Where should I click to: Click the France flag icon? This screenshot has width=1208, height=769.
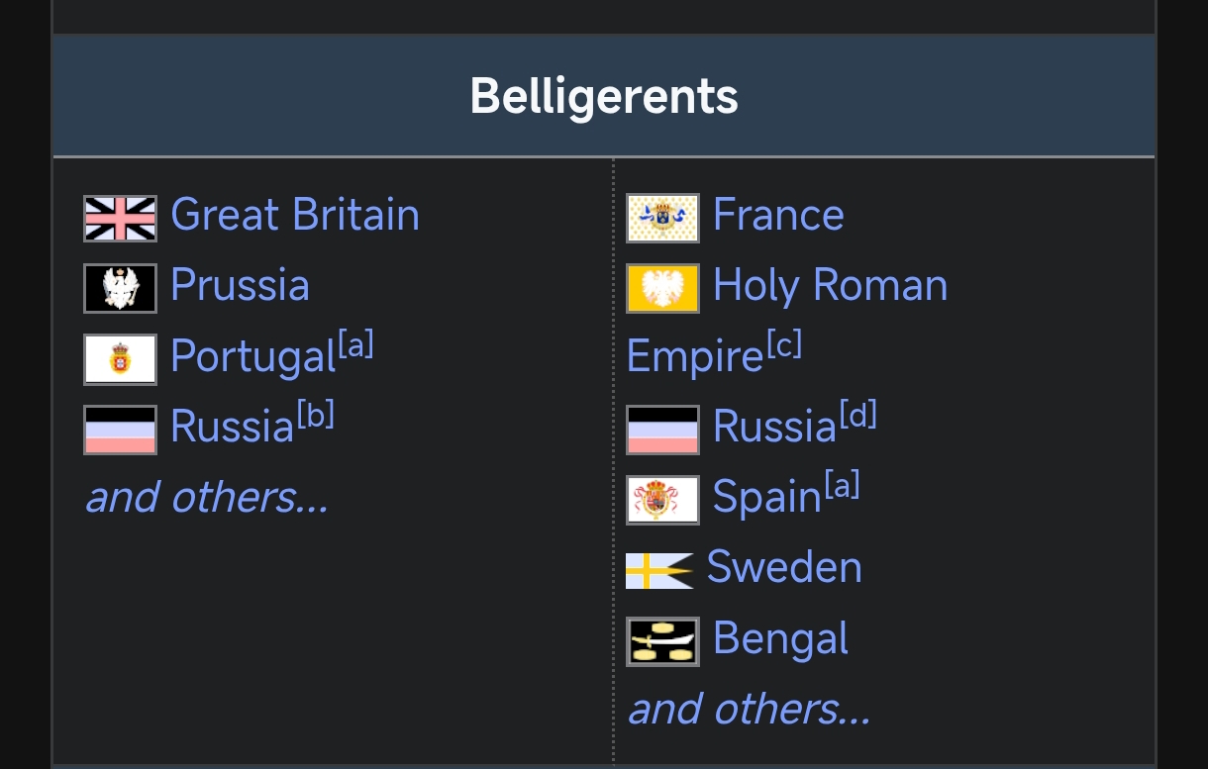click(x=662, y=219)
